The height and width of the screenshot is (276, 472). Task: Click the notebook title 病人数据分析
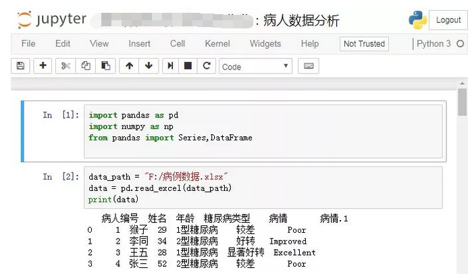301,20
